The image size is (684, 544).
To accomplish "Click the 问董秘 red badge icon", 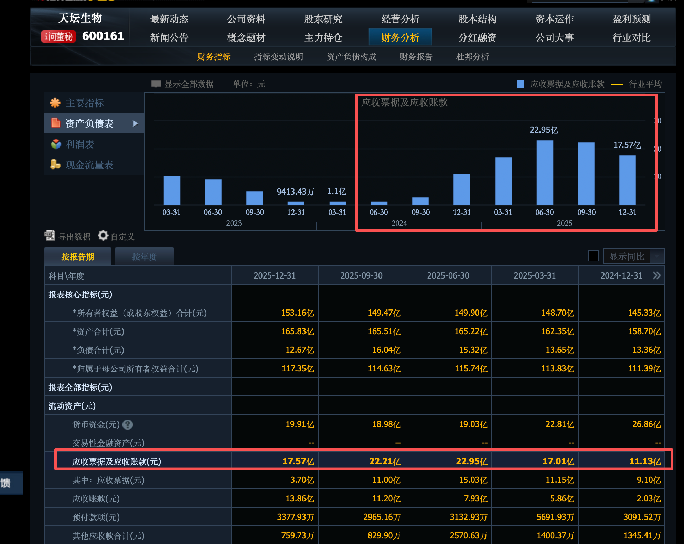I will click(x=58, y=36).
